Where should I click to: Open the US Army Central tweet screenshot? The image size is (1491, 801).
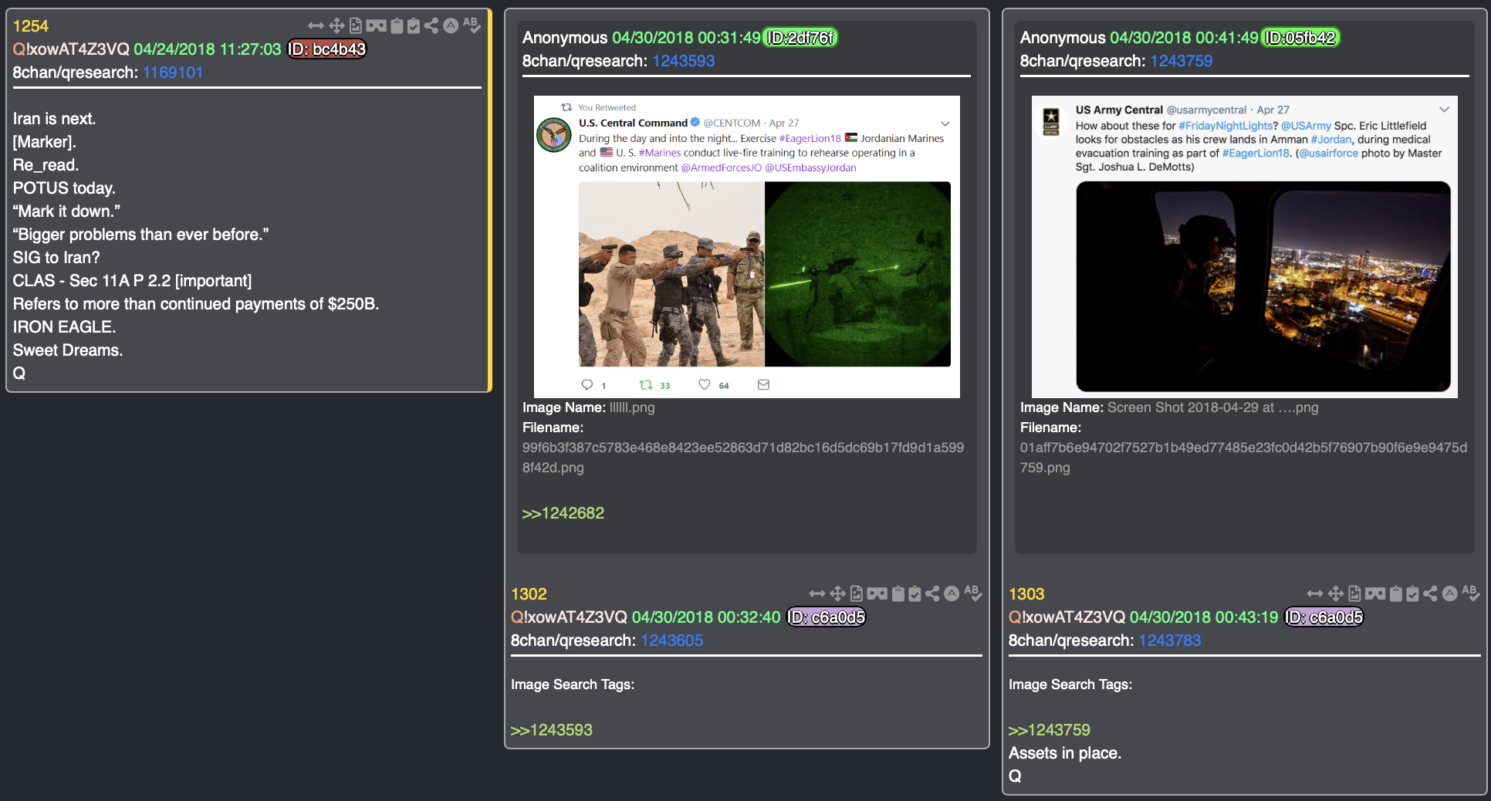coord(1245,247)
